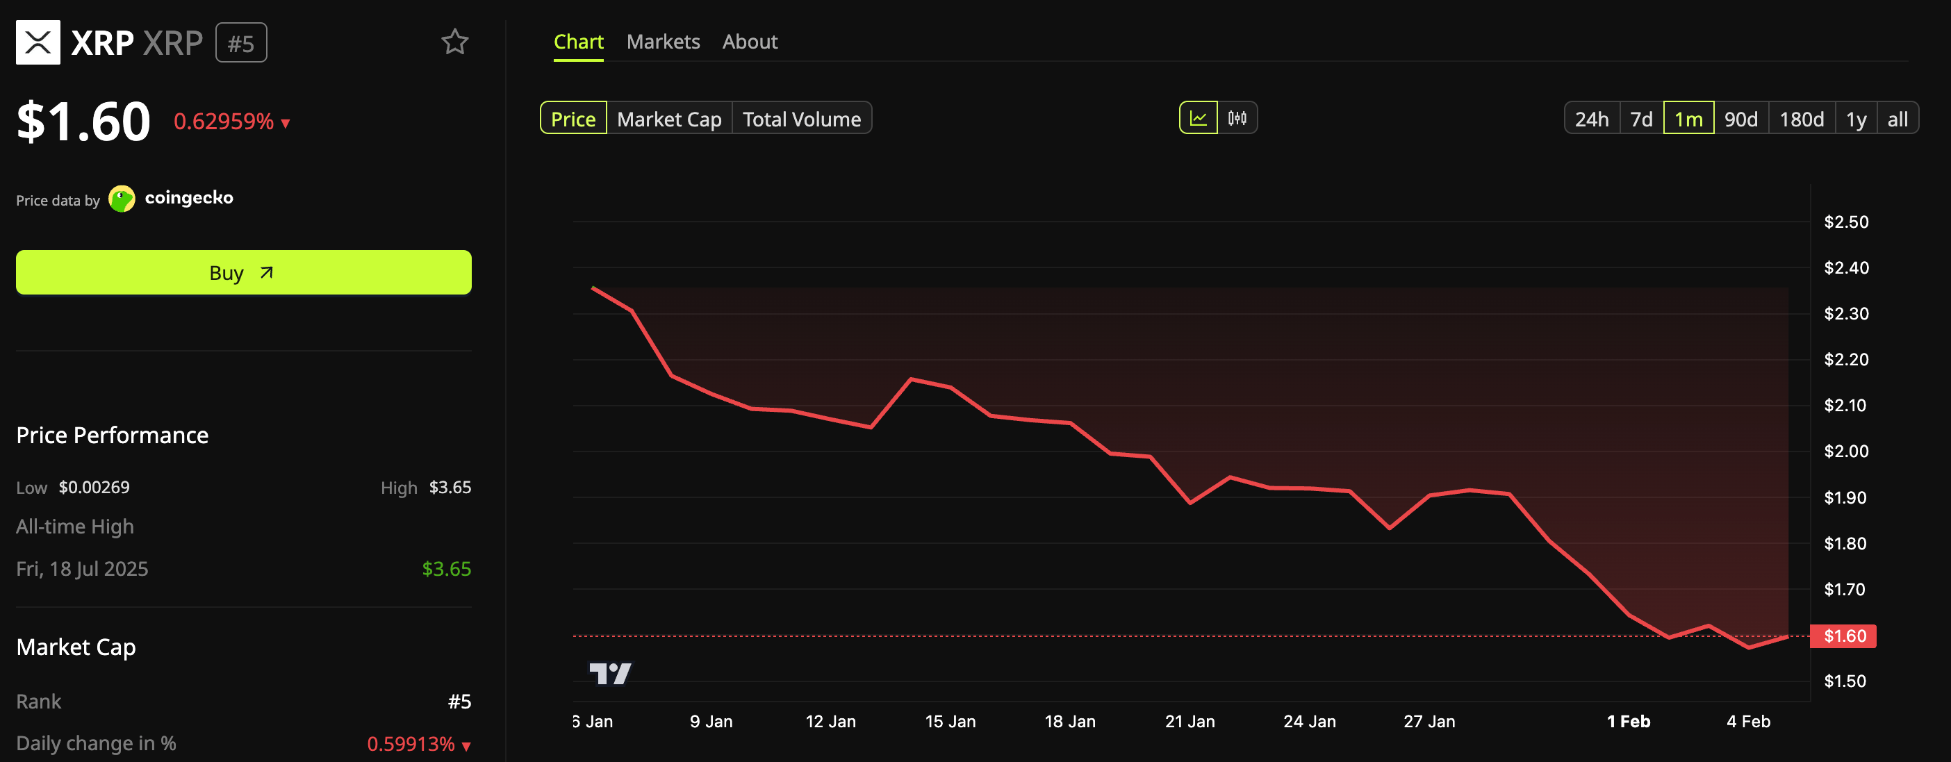The height and width of the screenshot is (762, 1951).
Task: Add XRP to favorites with star icon
Action: tap(454, 42)
